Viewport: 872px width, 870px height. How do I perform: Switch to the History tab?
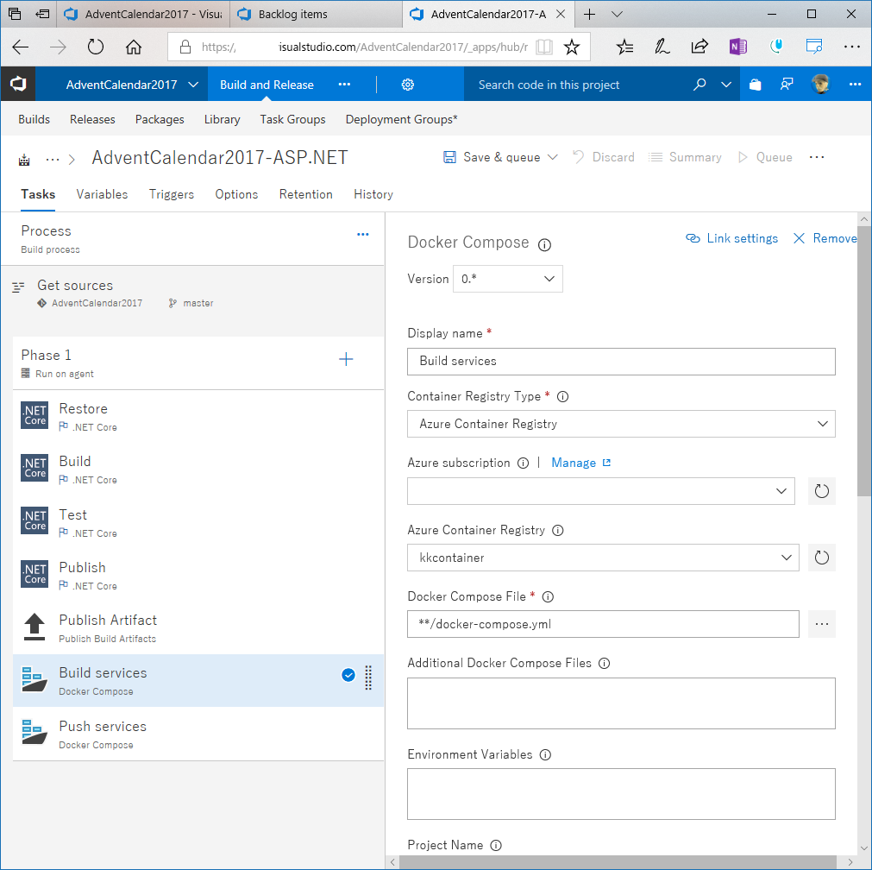point(373,194)
